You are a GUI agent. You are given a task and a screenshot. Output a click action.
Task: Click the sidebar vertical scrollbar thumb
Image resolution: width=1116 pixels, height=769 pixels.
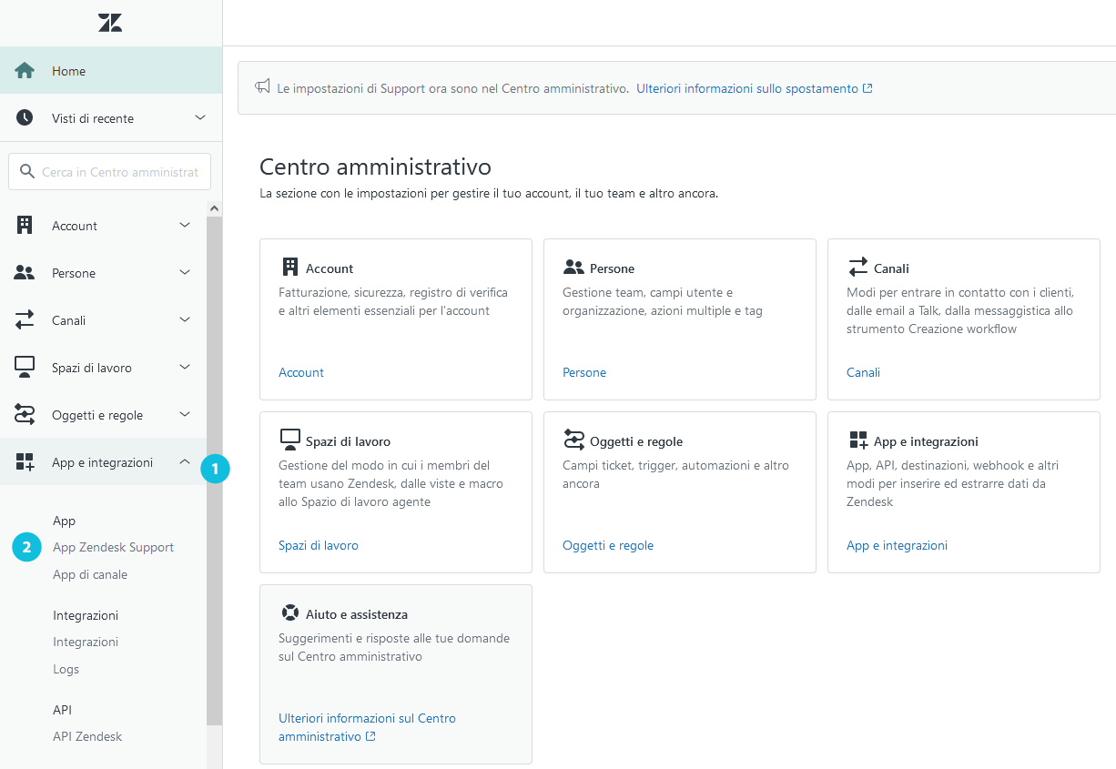click(214, 471)
